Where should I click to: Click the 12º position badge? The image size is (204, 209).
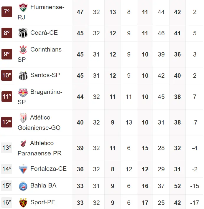pos(7,122)
